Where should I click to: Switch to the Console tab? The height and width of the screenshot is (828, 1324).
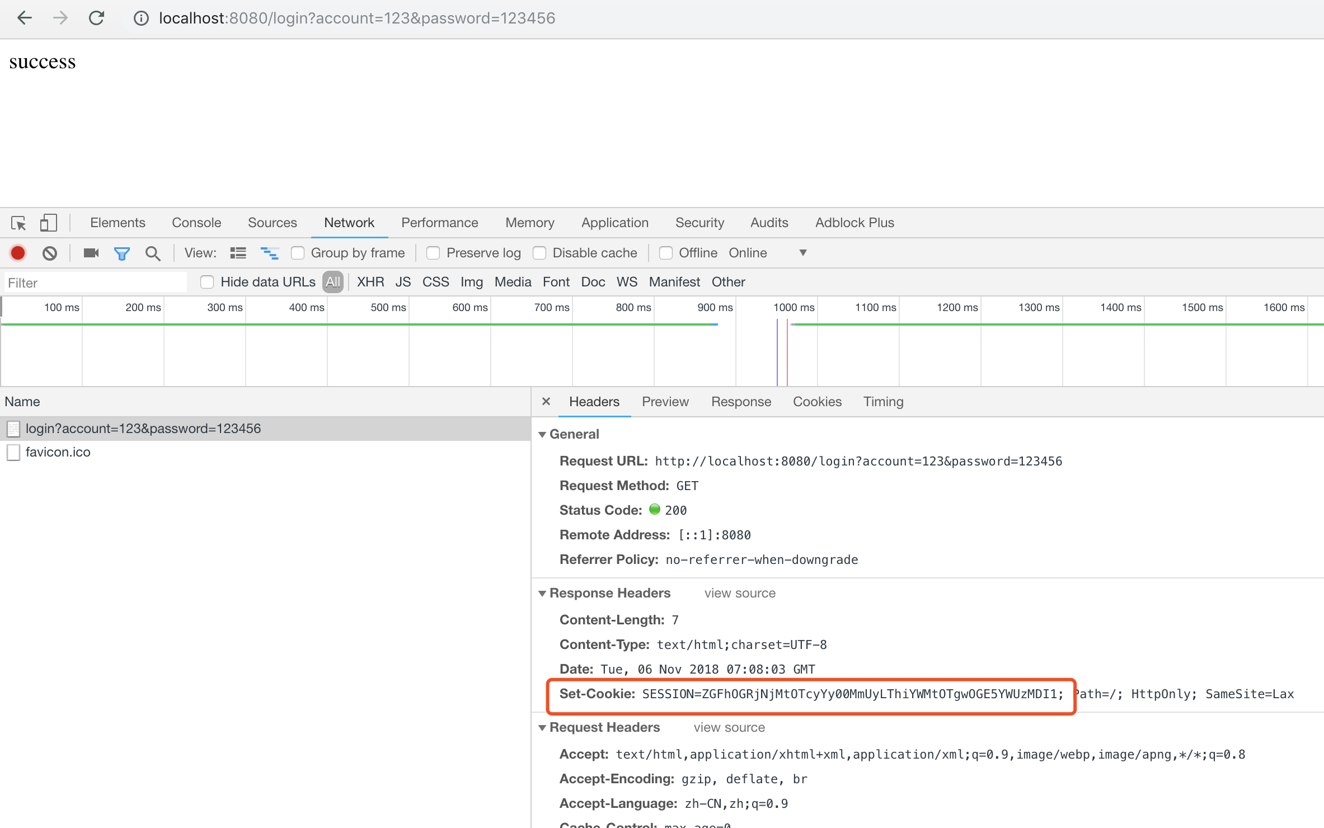click(196, 223)
